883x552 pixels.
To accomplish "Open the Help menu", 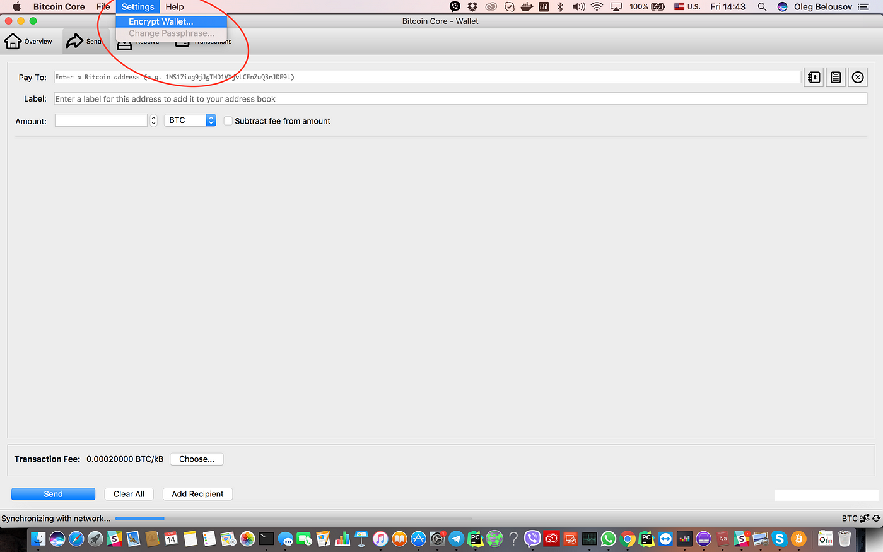I will (x=175, y=7).
